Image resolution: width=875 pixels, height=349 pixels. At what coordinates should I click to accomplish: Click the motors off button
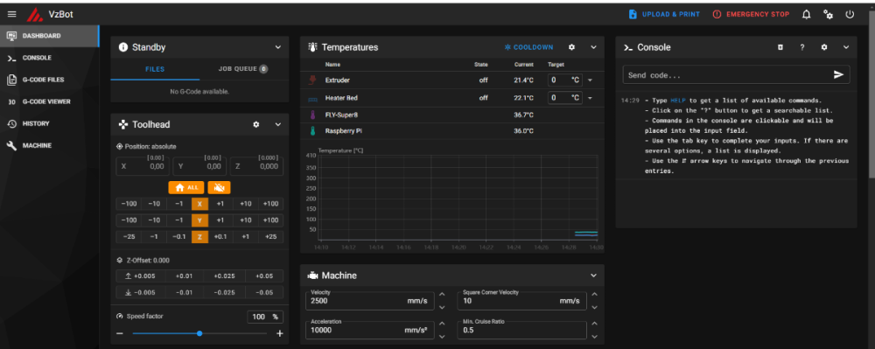click(x=220, y=188)
